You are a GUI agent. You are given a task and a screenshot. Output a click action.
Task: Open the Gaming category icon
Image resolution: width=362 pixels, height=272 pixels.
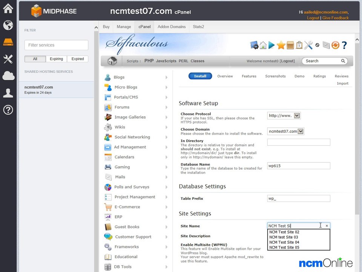click(x=108, y=167)
